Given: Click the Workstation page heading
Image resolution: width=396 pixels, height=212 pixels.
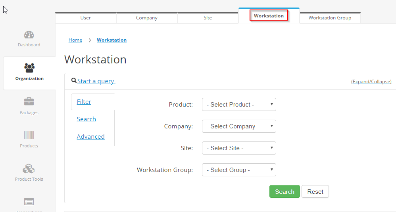Looking at the screenshot, I should click(96, 59).
